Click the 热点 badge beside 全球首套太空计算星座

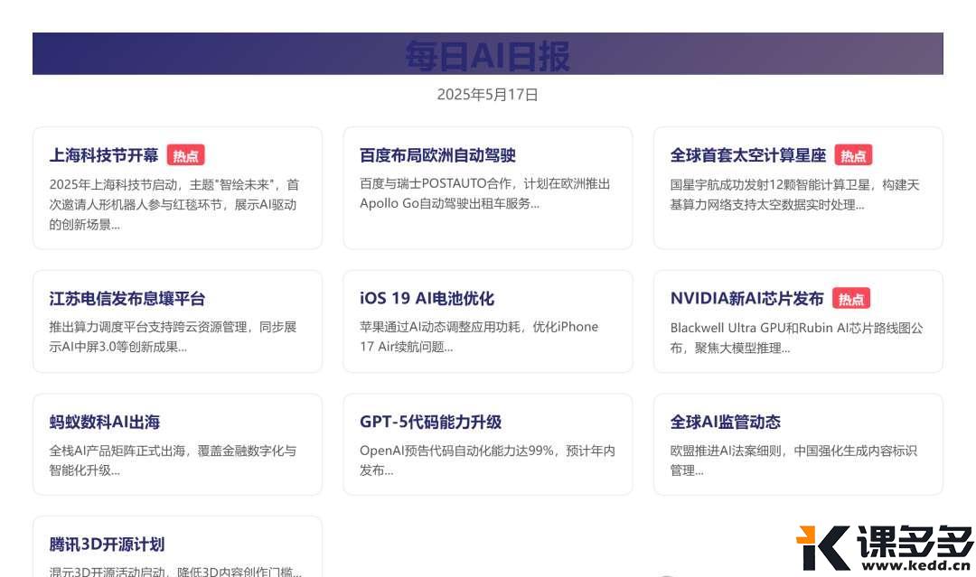pyautogui.click(x=852, y=155)
